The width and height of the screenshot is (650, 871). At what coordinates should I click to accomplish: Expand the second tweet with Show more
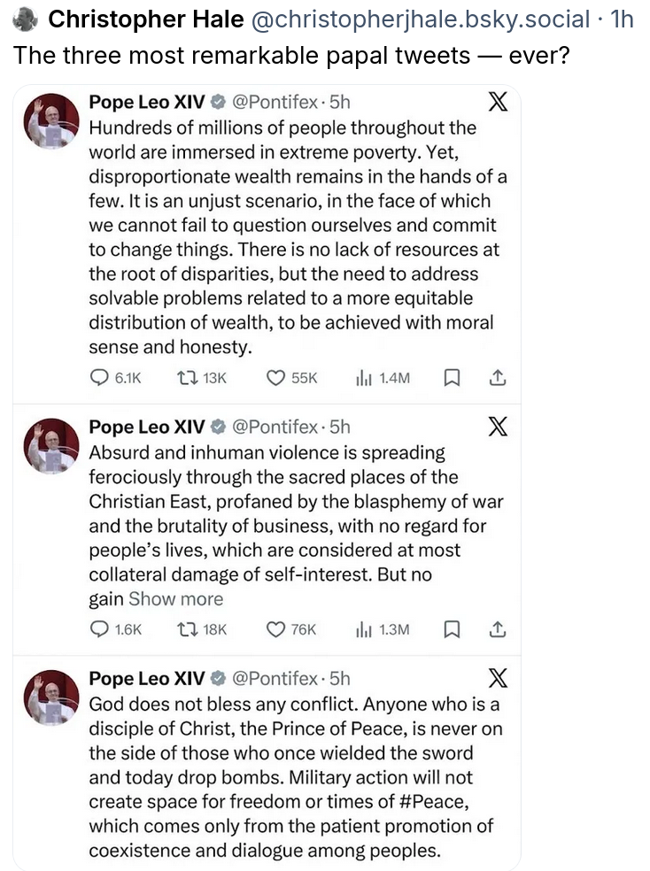pyautogui.click(x=176, y=599)
